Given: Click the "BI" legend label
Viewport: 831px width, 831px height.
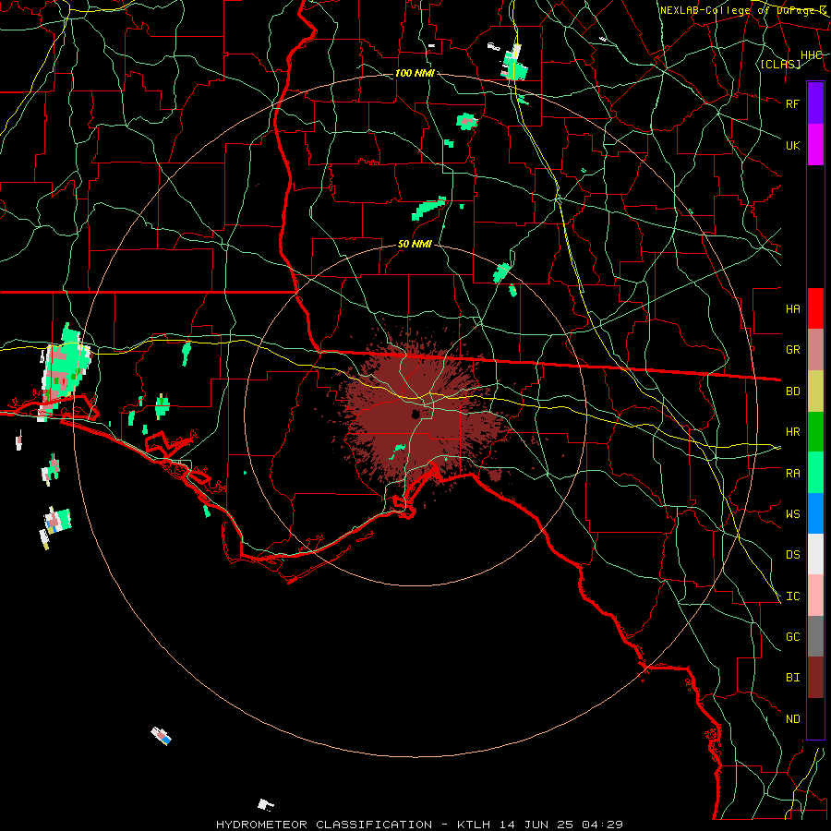Looking at the screenshot, I should point(793,678).
